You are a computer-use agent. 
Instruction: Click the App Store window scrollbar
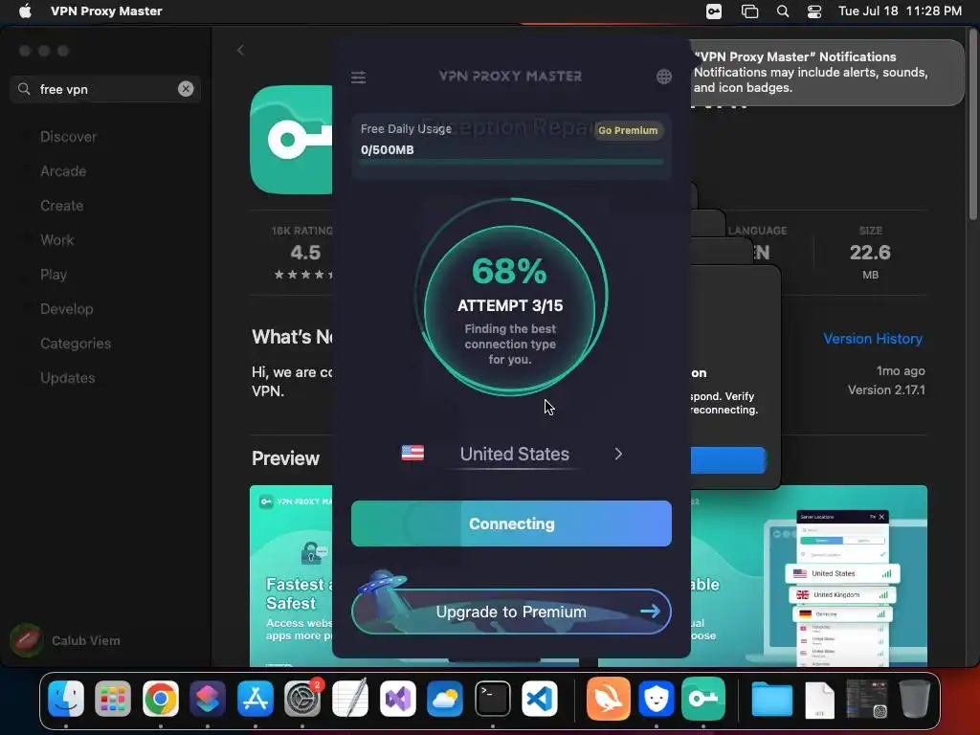(x=972, y=125)
